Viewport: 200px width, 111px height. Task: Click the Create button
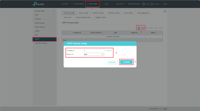[126, 62]
